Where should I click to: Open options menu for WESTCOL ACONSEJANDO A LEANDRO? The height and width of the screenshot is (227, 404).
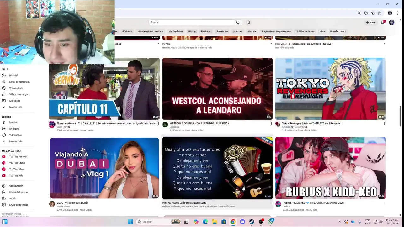271,124
